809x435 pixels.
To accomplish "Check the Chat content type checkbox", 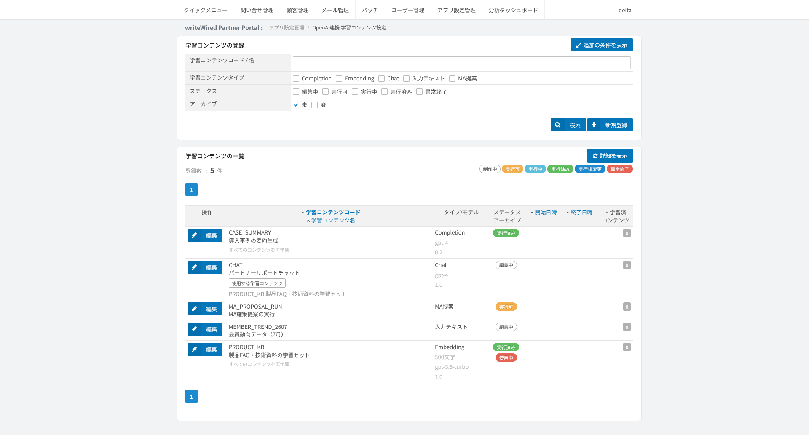I will click(x=381, y=78).
